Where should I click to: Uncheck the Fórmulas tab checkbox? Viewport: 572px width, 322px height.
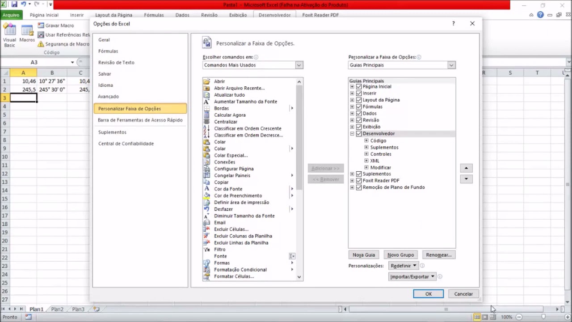pyautogui.click(x=359, y=106)
